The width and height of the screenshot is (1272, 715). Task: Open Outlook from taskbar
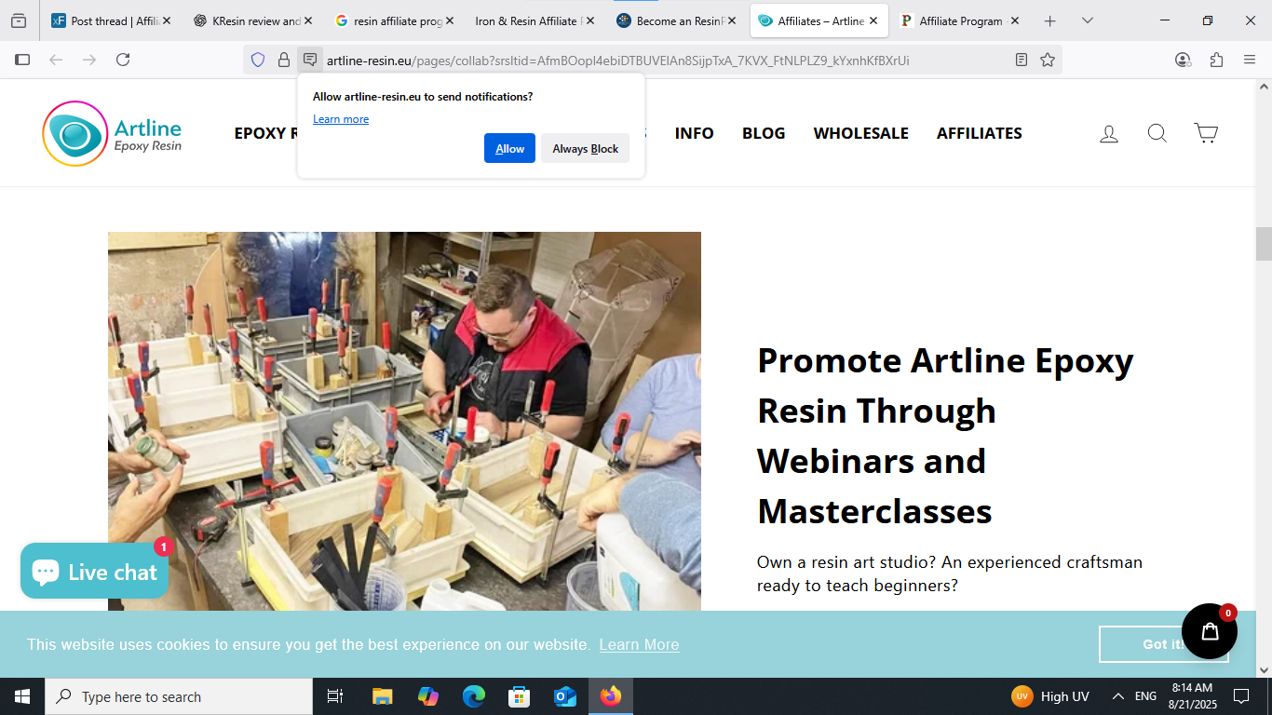pos(564,696)
